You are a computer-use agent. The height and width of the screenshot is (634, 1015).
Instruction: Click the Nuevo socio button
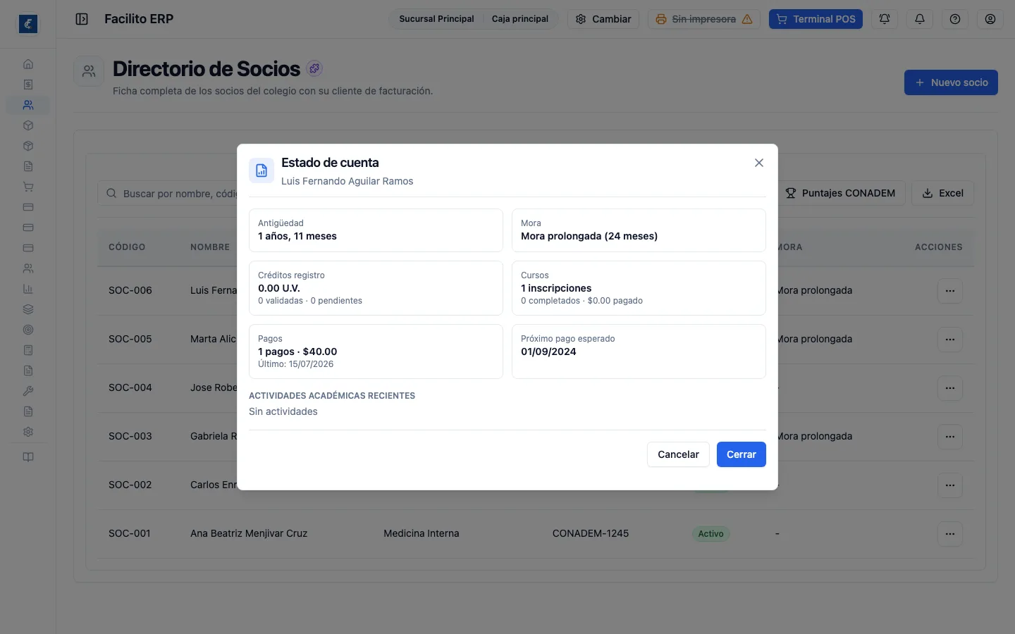951,82
